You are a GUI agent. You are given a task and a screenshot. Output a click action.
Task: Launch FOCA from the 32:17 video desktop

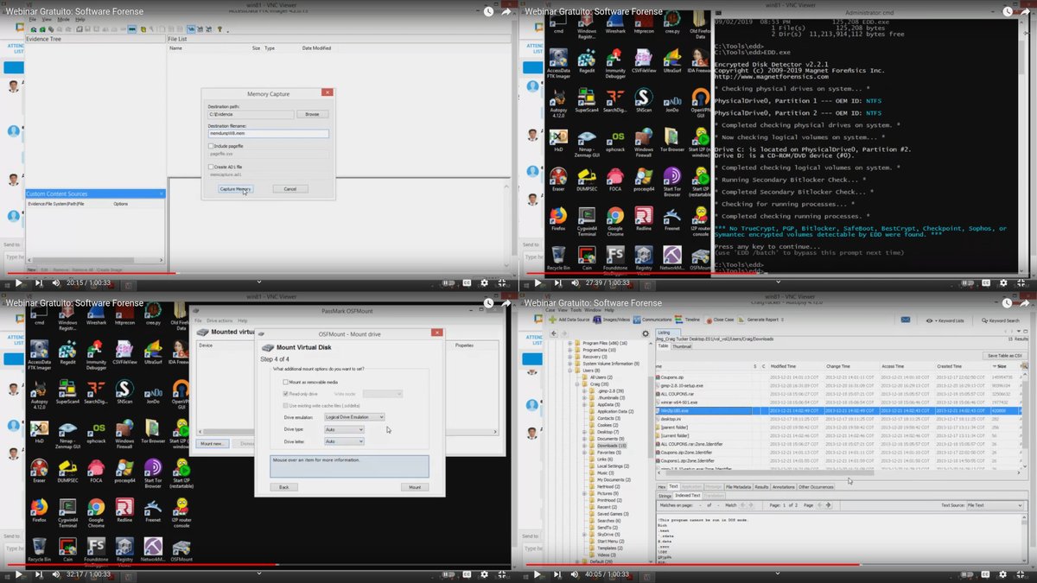(97, 471)
